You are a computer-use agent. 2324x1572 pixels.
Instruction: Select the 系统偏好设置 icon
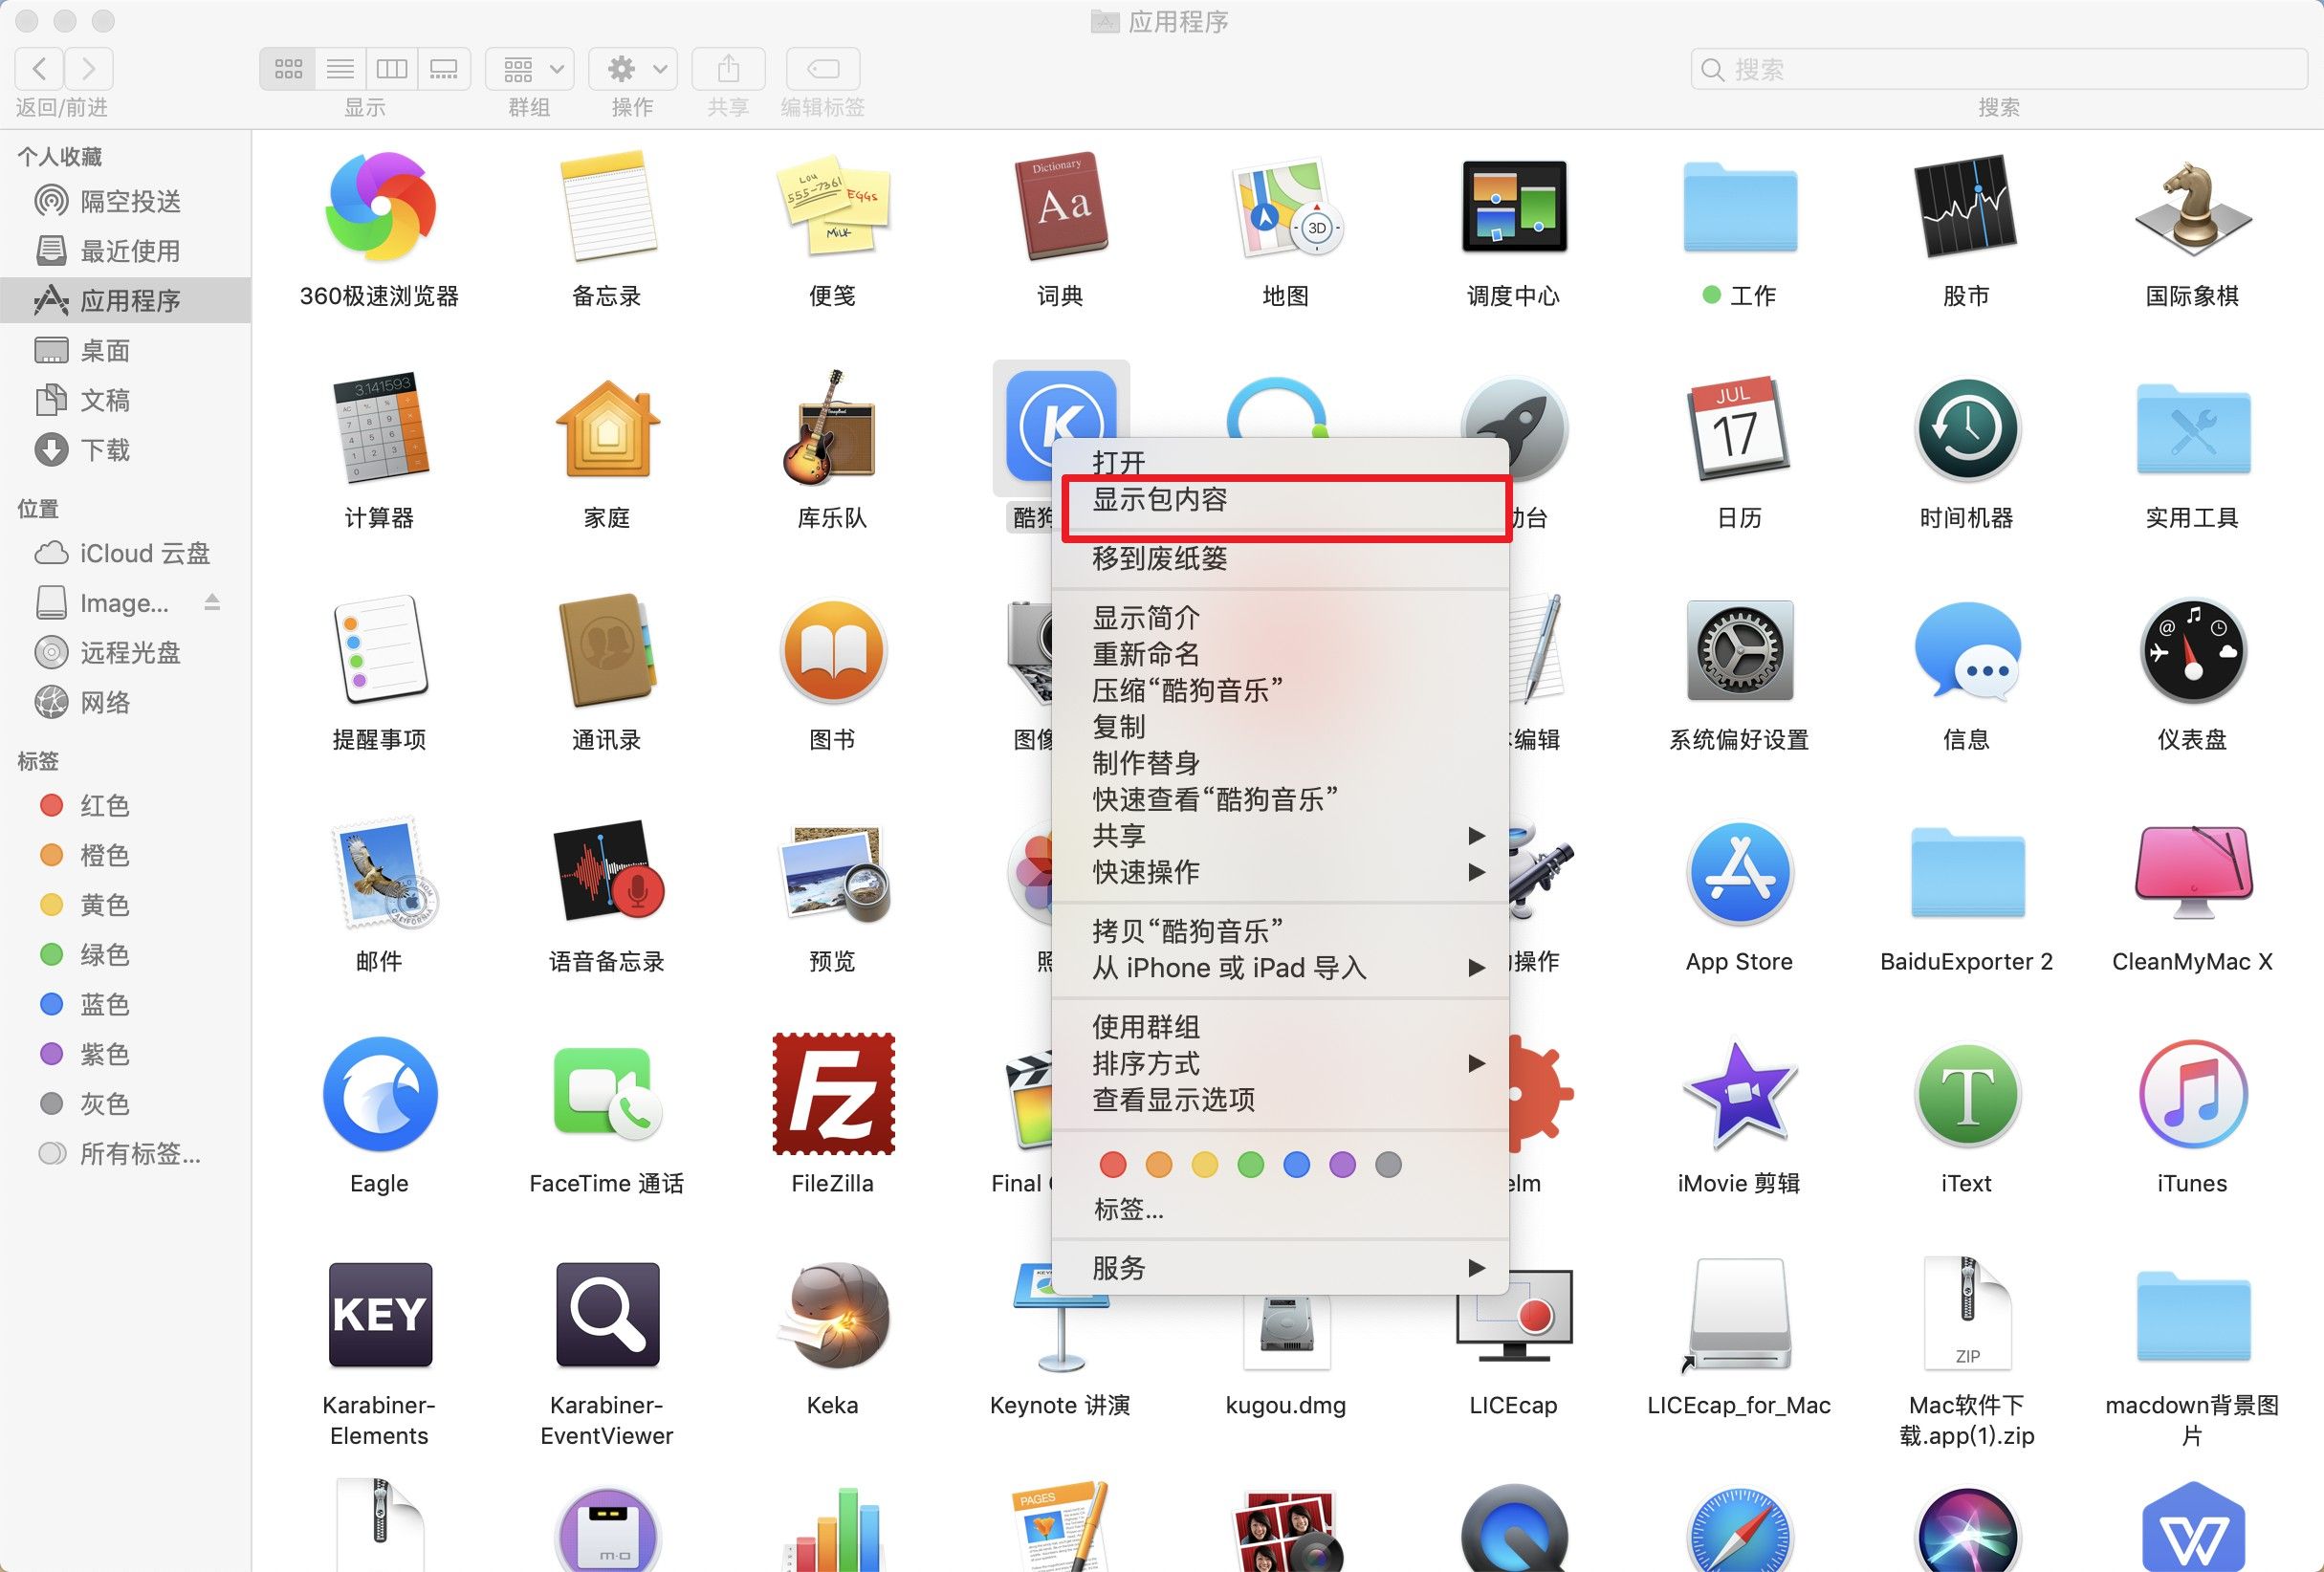[x=1739, y=650]
